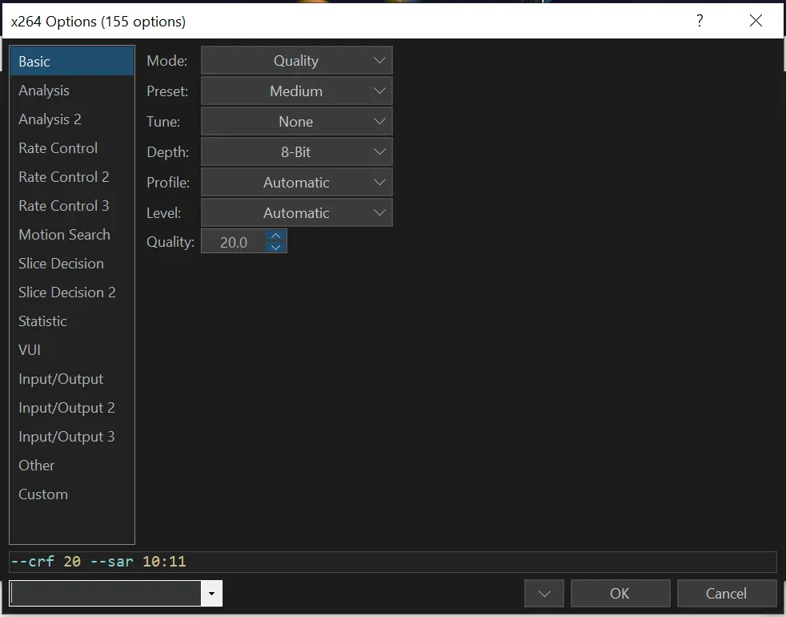786x617 pixels.
Task: Open the Mode dropdown set to Quality
Action: click(297, 61)
